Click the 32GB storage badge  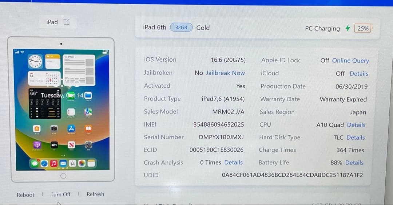(x=181, y=28)
